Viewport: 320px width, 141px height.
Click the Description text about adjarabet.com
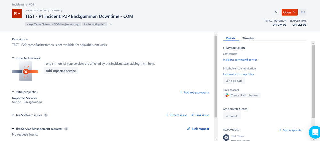click(x=60, y=45)
